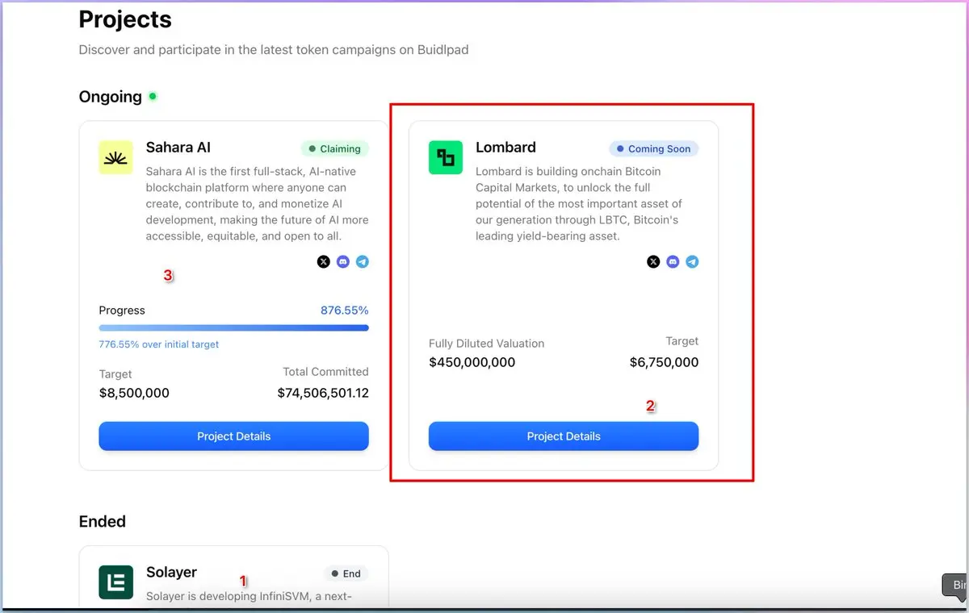
Task: Click the 876.55% progress value
Action: [345, 311]
